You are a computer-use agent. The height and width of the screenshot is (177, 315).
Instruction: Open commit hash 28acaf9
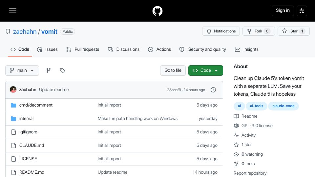point(174,90)
